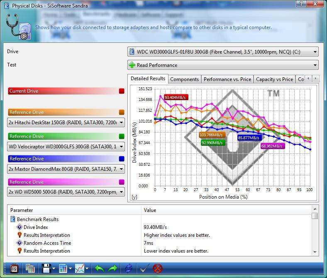This screenshot has height=278, width=327.
Task: Click the Random Access Time diamond icon
Action: (x=20, y=243)
